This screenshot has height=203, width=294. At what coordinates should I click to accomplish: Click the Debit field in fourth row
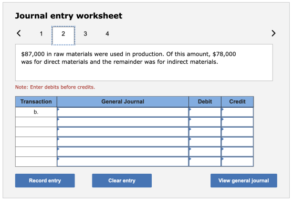pos(205,142)
